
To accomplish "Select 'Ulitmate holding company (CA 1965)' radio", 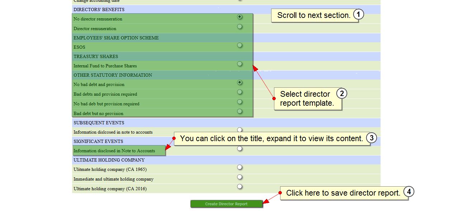I will pyautogui.click(x=240, y=167).
